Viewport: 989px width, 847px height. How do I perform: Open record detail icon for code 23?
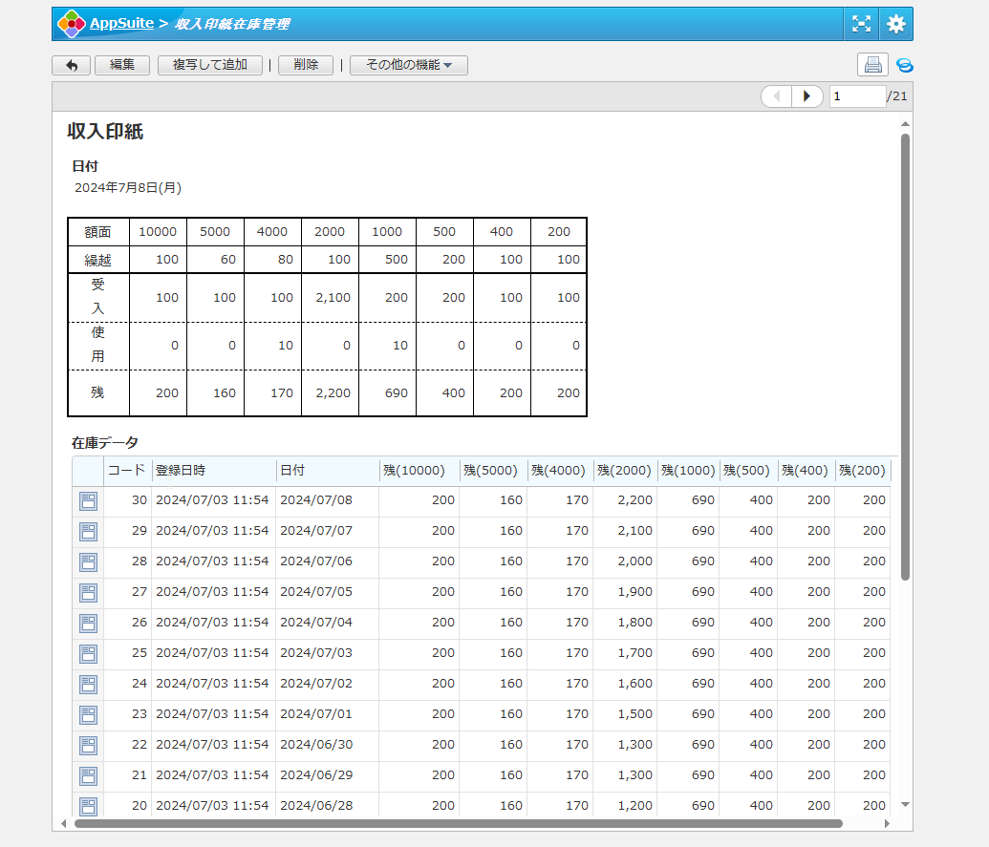pyautogui.click(x=88, y=714)
